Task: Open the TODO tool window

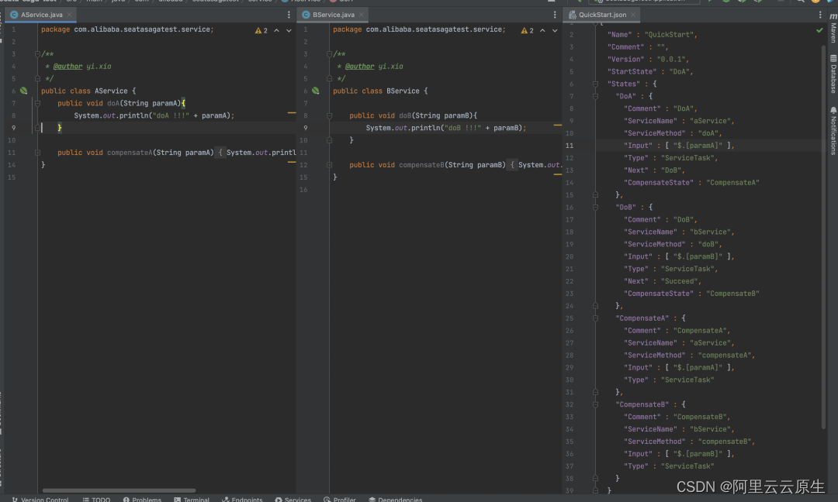Action: [96, 500]
